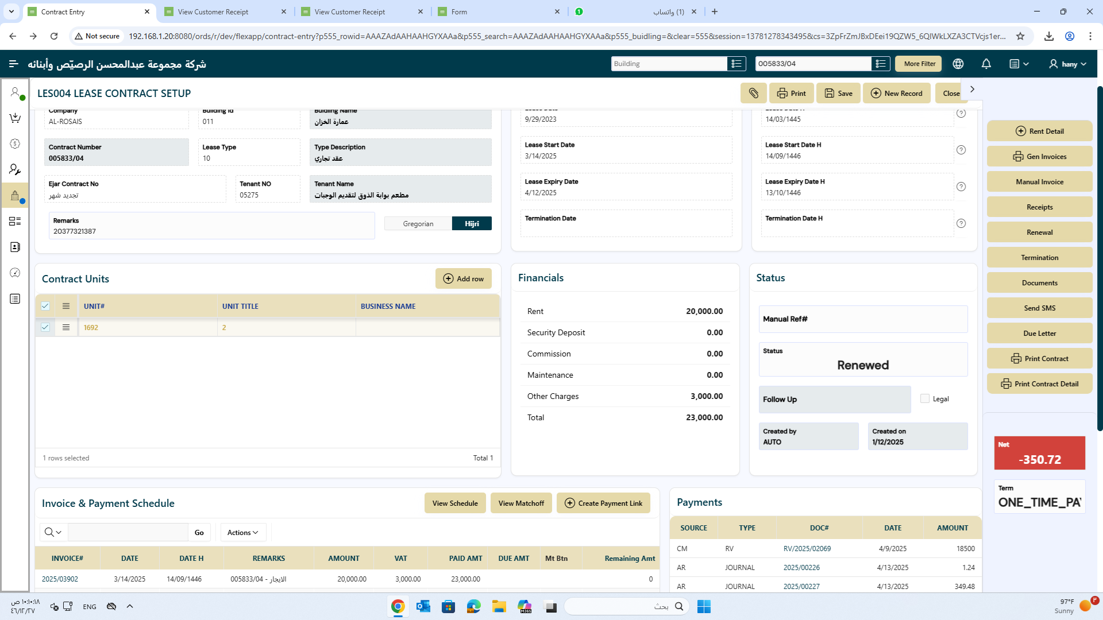The image size is (1103, 620).
Task: Open the hamburger navigation menu icon
Action: (14, 64)
